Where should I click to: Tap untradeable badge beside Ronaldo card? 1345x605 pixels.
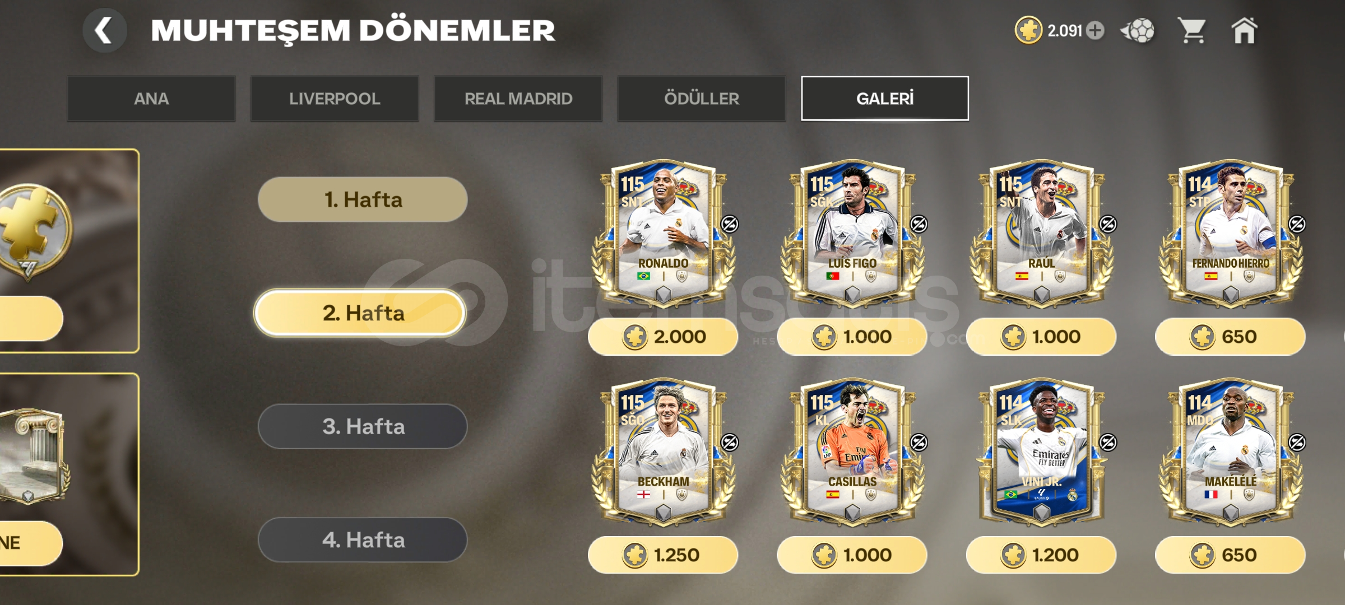(x=729, y=224)
